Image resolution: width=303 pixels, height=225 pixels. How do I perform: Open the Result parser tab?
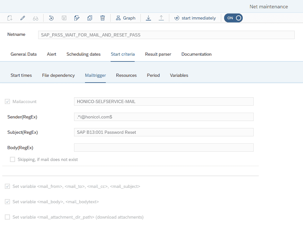tap(158, 54)
